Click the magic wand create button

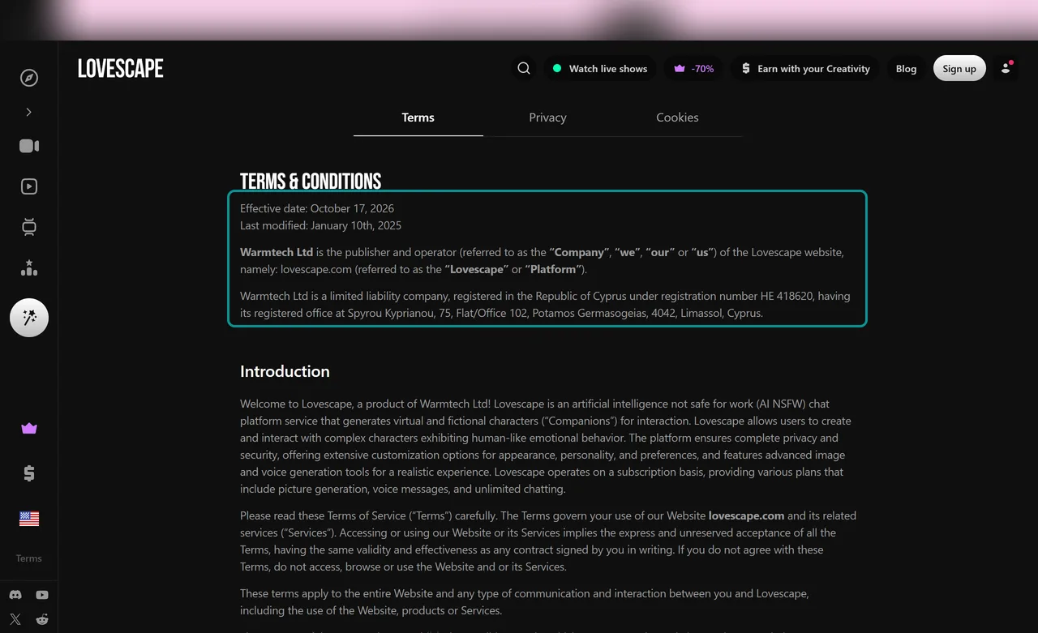pyautogui.click(x=29, y=318)
